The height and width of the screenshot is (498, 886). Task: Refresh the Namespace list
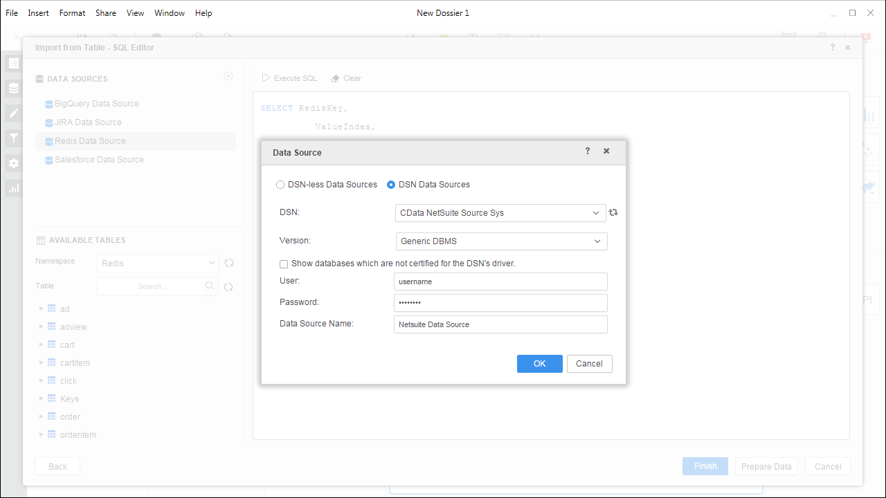(x=229, y=264)
